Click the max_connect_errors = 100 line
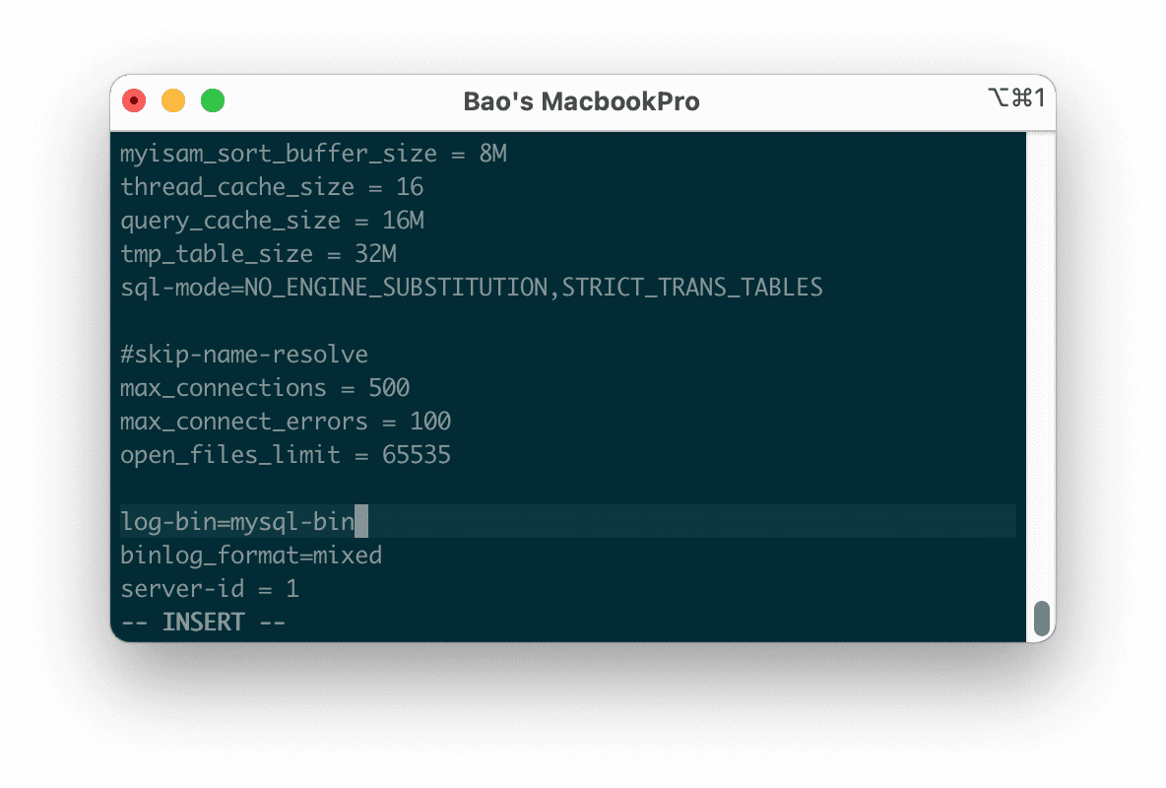Screen dimensions: 1166x788 coord(286,422)
